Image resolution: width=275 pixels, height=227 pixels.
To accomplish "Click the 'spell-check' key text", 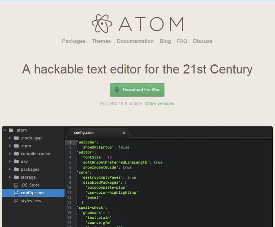I will (91, 208).
